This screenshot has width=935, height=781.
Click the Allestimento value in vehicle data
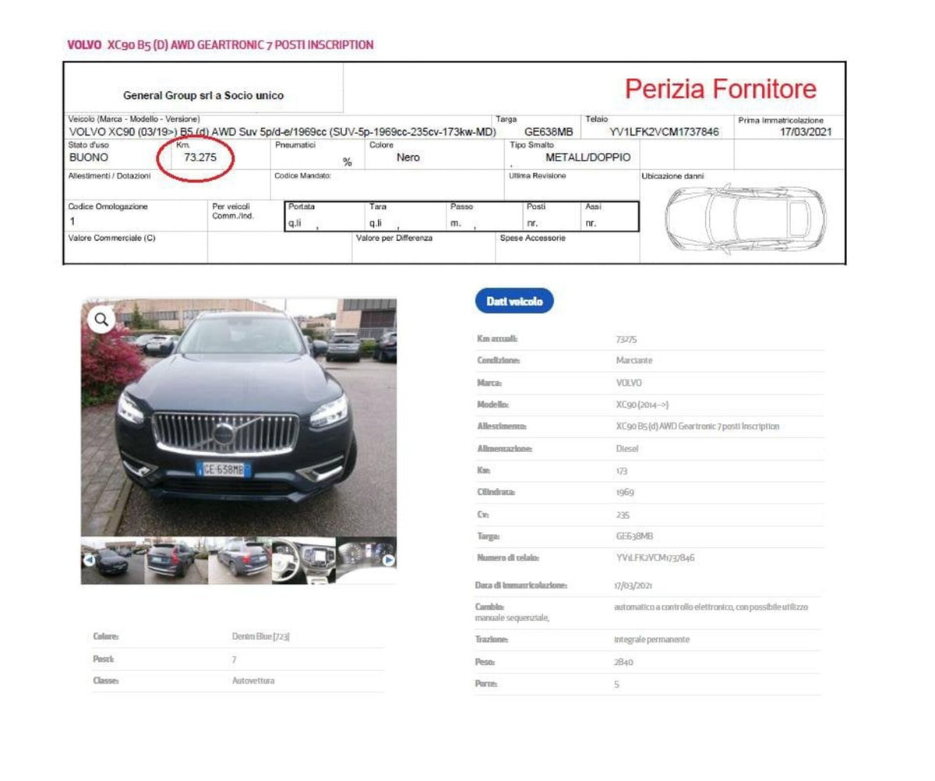click(697, 426)
